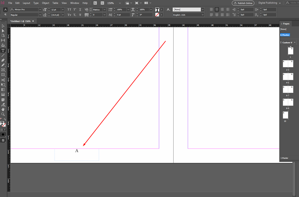Select the Gradient Feather tool
Viewport: 299px width, 197px height.
tap(3, 95)
